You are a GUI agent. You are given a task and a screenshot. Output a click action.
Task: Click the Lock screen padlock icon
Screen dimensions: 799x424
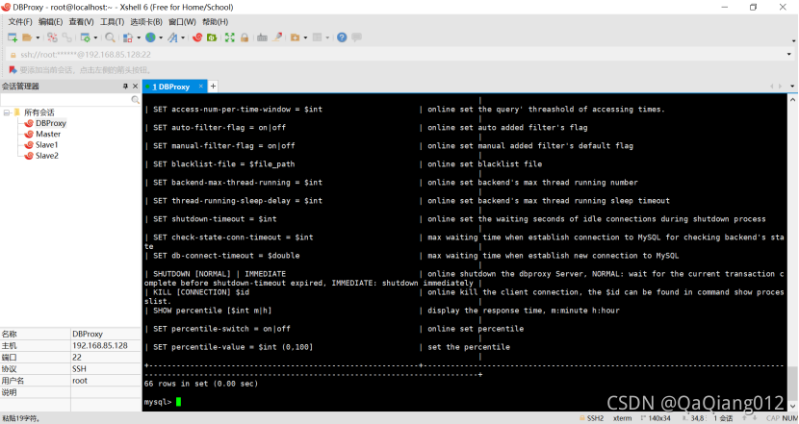click(245, 37)
